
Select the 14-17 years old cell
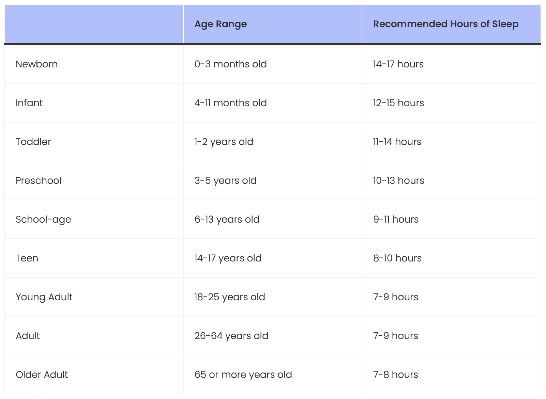coord(228,258)
